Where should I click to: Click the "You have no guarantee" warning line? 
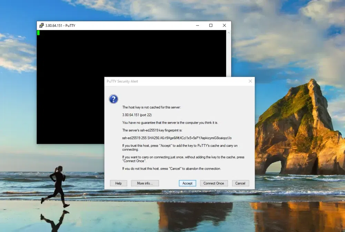[170, 122]
